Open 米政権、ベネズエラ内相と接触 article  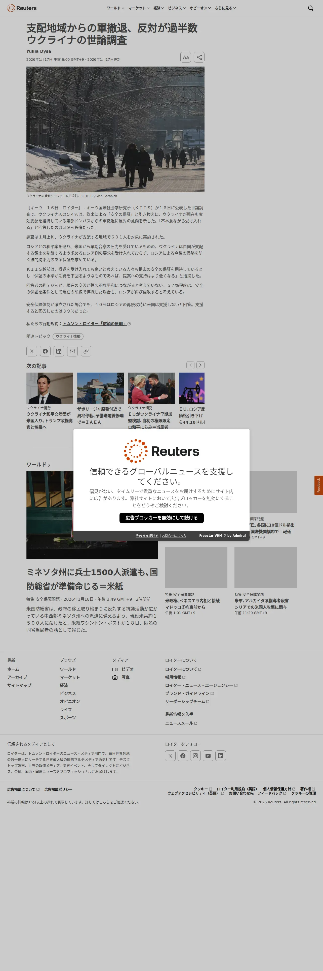click(x=192, y=604)
